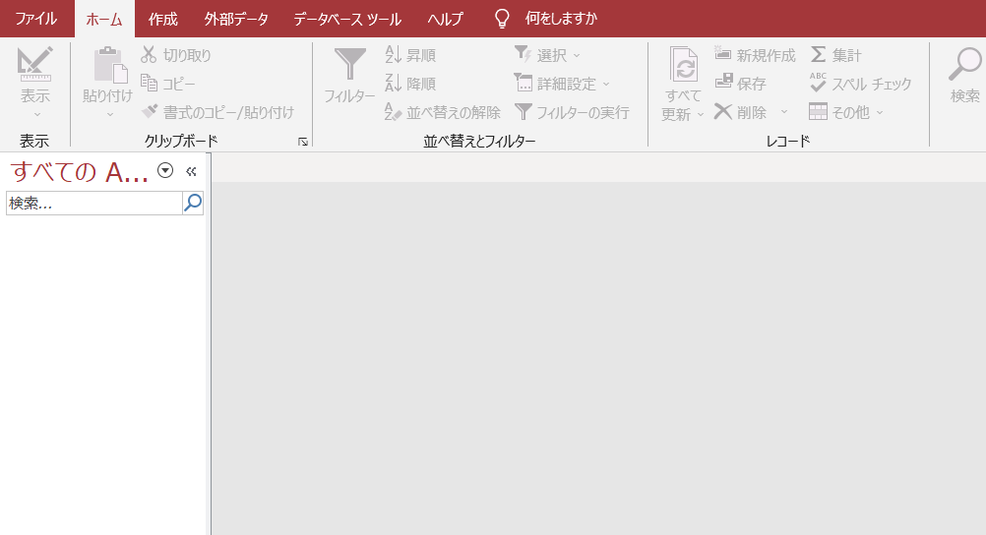Click the 表示 view icon
Viewport: 986px width, 535px height.
(x=34, y=64)
